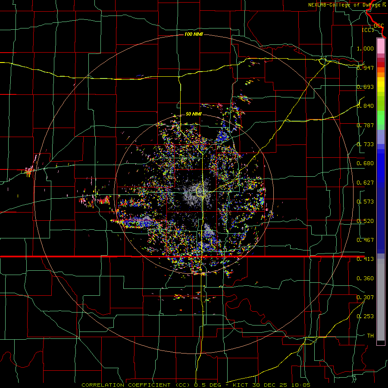Click the TH threshold label on the scale
Image resolution: width=388 pixels, height=388 pixels.
point(370,336)
